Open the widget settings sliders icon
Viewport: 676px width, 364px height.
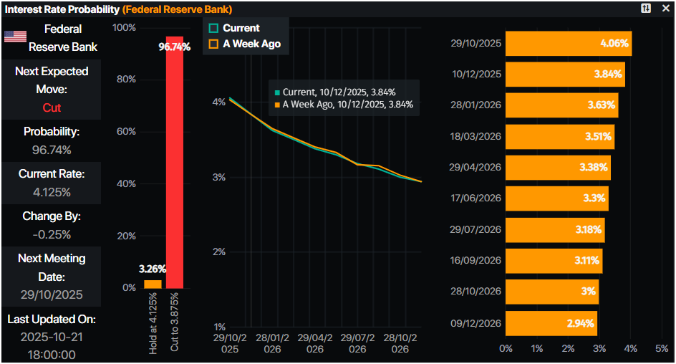click(646, 8)
